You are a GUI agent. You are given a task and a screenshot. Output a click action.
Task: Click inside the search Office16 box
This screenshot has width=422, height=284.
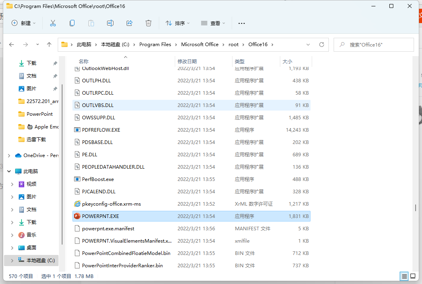click(373, 44)
